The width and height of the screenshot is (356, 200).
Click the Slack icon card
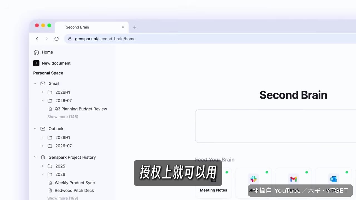pyautogui.click(x=253, y=182)
